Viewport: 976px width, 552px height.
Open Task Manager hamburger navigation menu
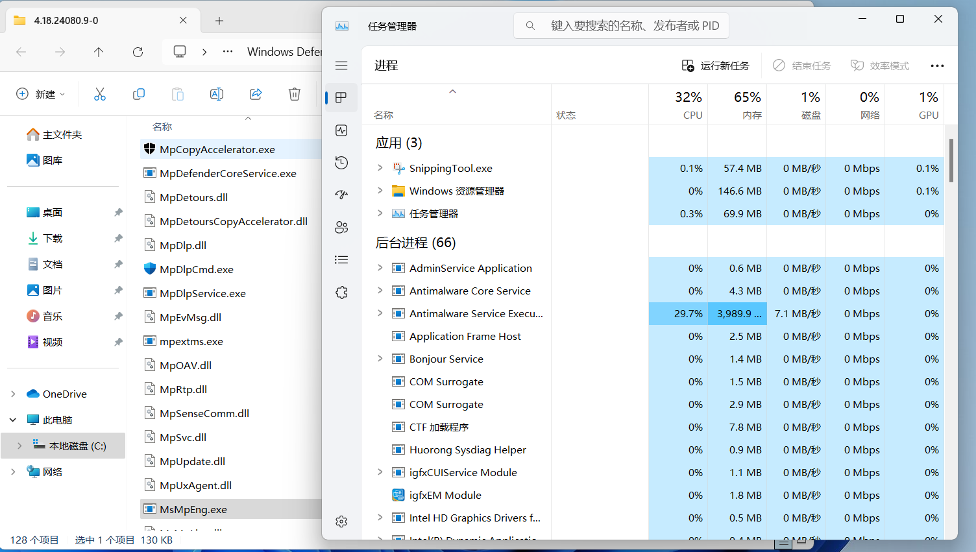tap(341, 66)
